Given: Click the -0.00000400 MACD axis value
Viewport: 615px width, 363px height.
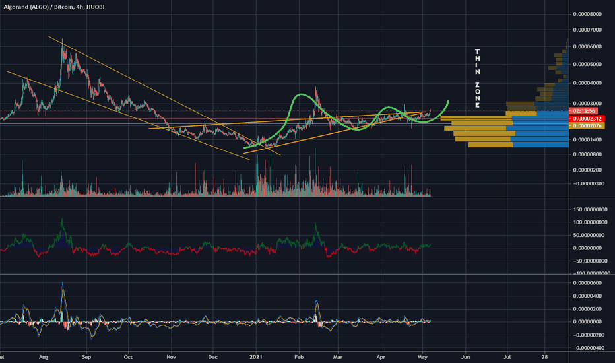Looking at the screenshot, I should pos(589,348).
